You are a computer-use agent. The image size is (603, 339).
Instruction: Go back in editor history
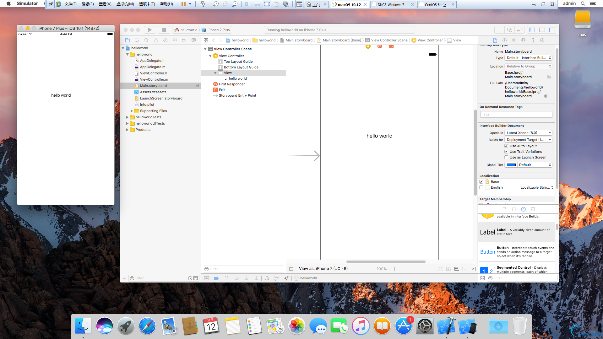(x=214, y=40)
